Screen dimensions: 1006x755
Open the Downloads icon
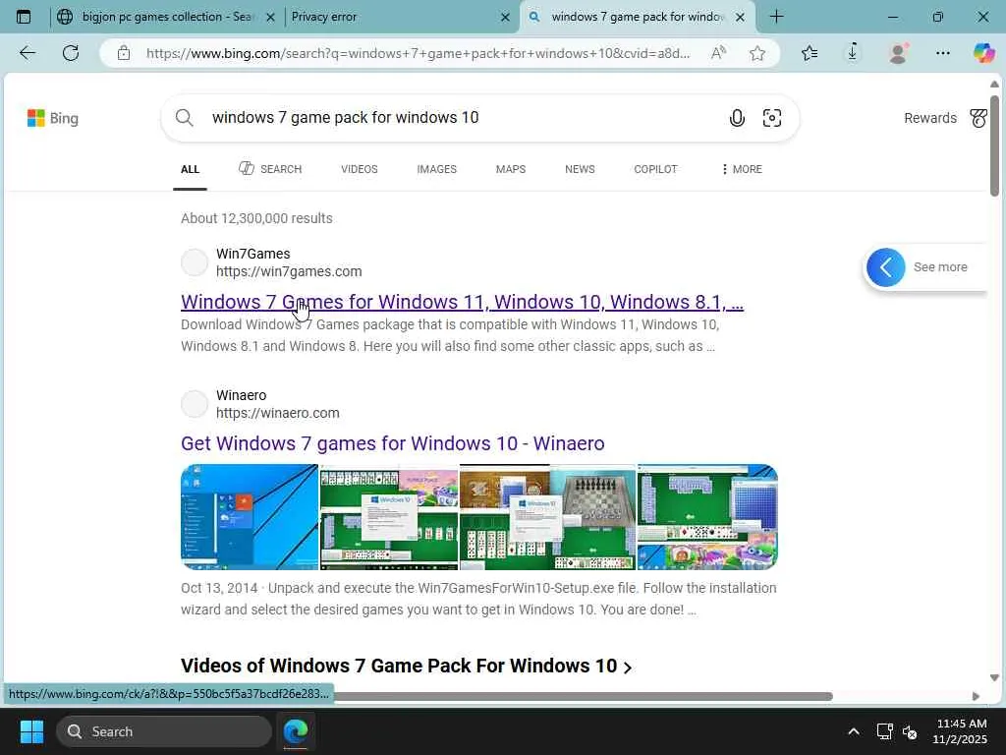(x=853, y=53)
